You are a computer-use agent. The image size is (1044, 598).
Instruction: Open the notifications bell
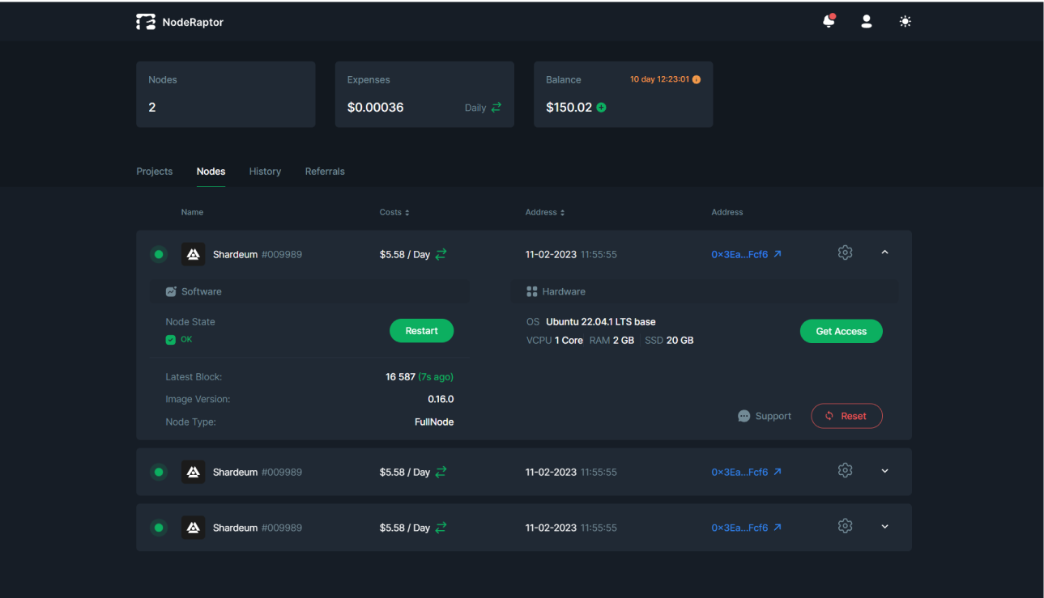click(x=829, y=22)
